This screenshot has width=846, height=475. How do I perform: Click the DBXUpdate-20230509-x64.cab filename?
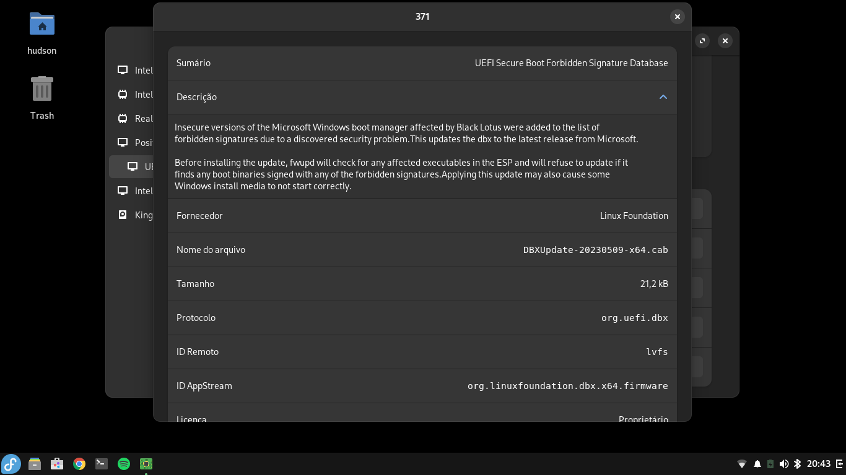[596, 250]
